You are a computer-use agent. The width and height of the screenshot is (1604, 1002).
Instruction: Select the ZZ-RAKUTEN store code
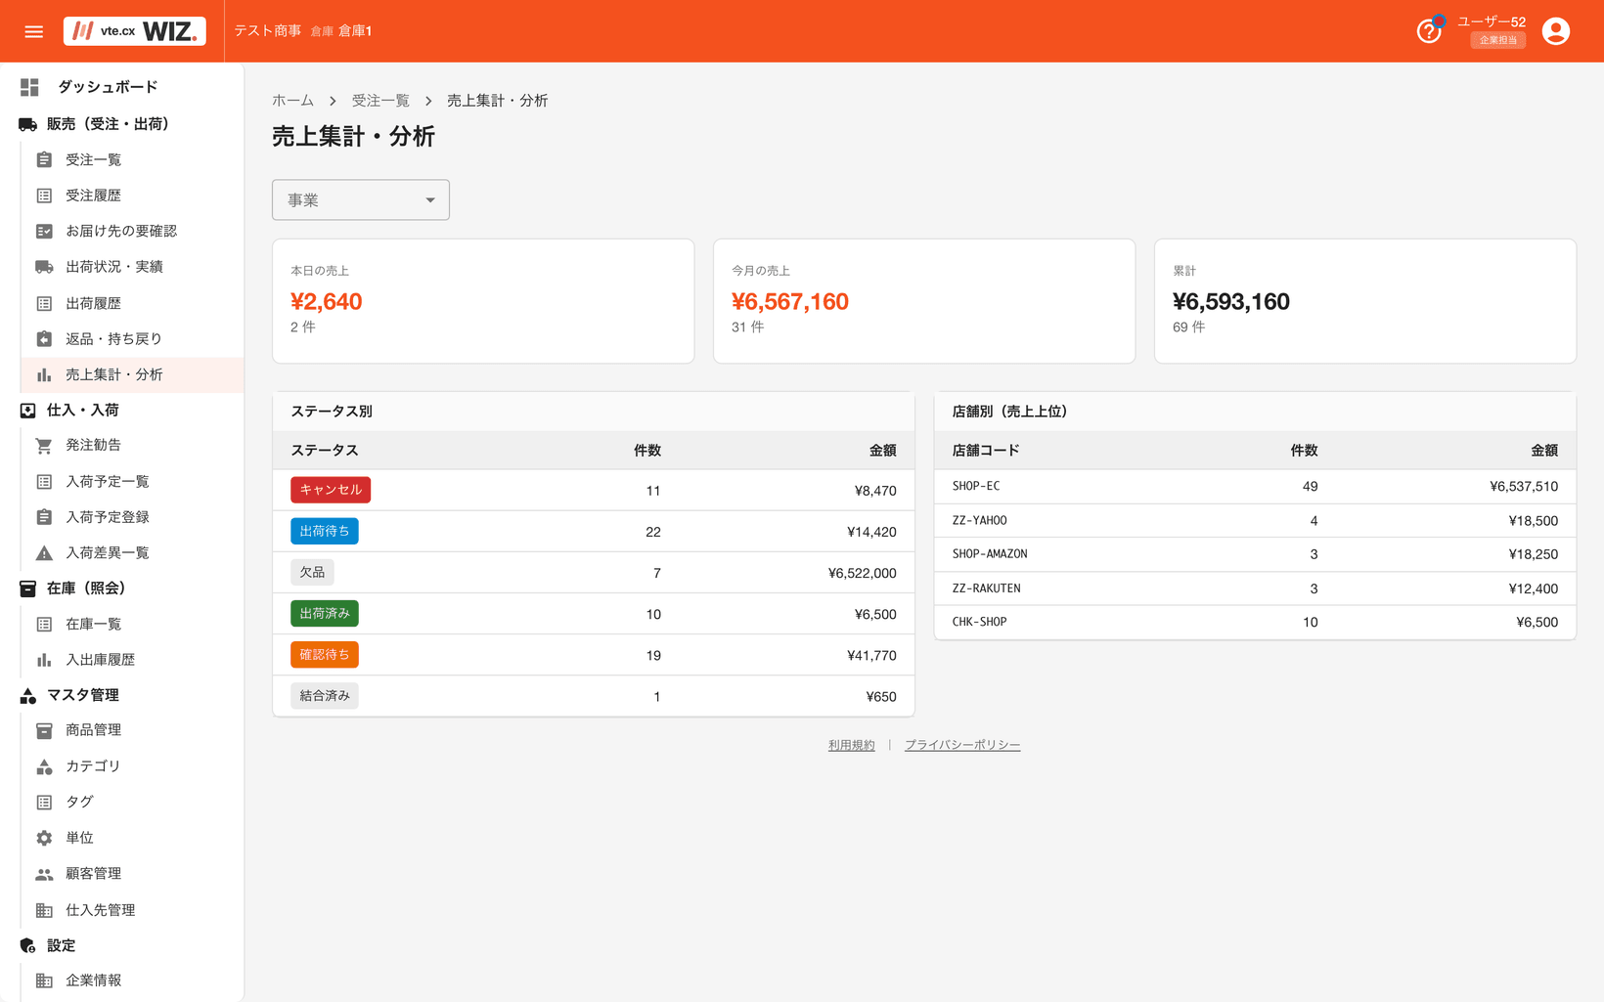tap(986, 588)
